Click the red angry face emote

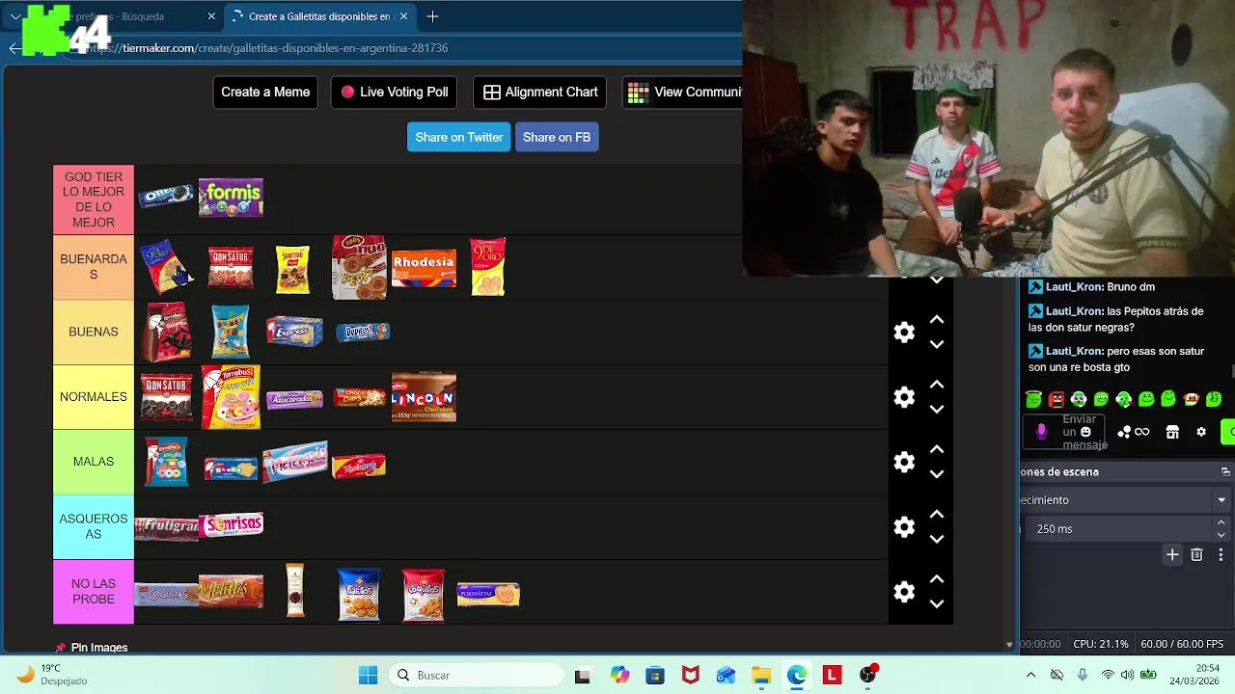(1057, 399)
